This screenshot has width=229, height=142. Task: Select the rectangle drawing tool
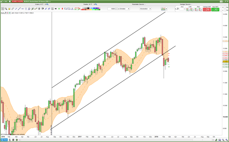(x=69, y=9)
